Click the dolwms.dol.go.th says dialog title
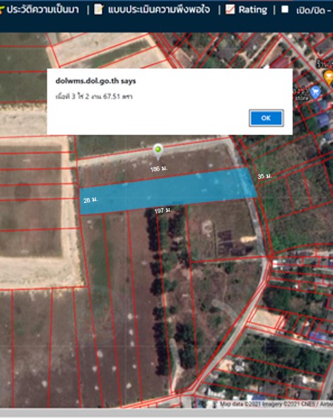This screenshot has height=418, width=333. (x=95, y=81)
